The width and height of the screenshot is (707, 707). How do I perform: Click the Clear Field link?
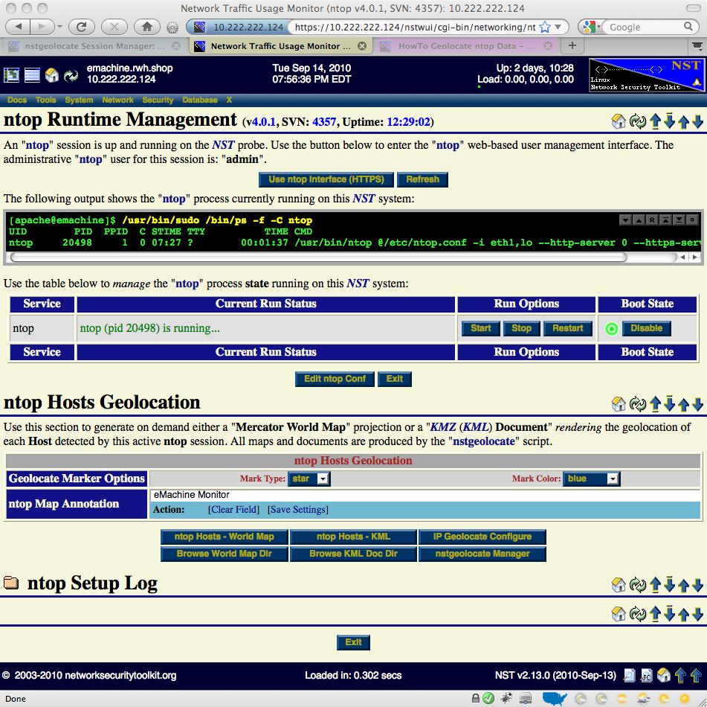click(233, 510)
